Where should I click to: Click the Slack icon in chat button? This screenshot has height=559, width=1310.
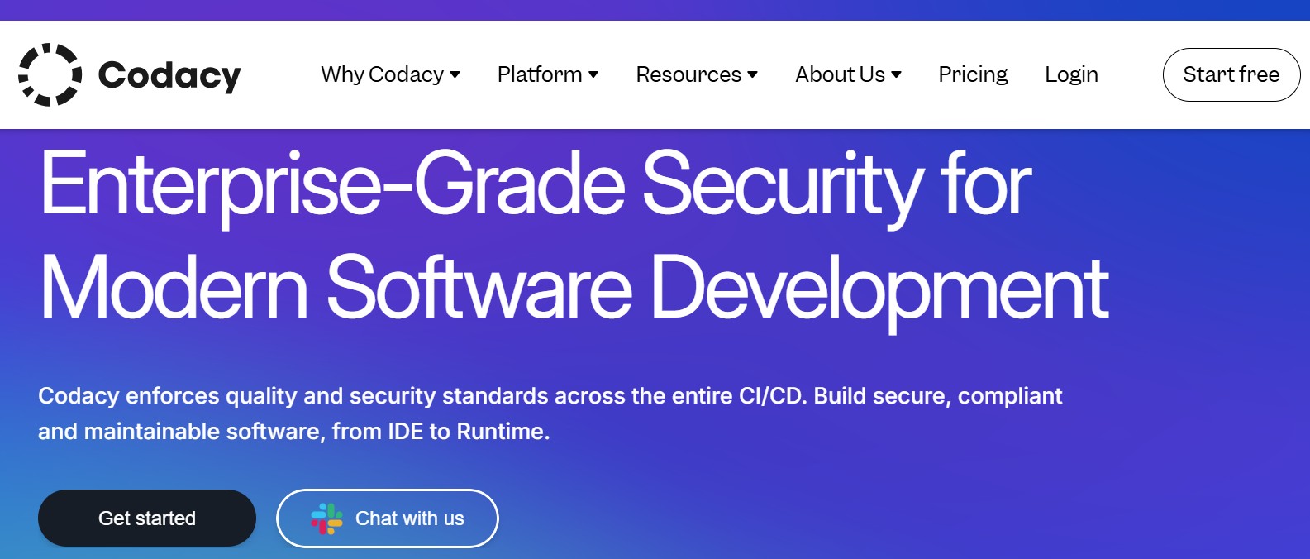326,518
